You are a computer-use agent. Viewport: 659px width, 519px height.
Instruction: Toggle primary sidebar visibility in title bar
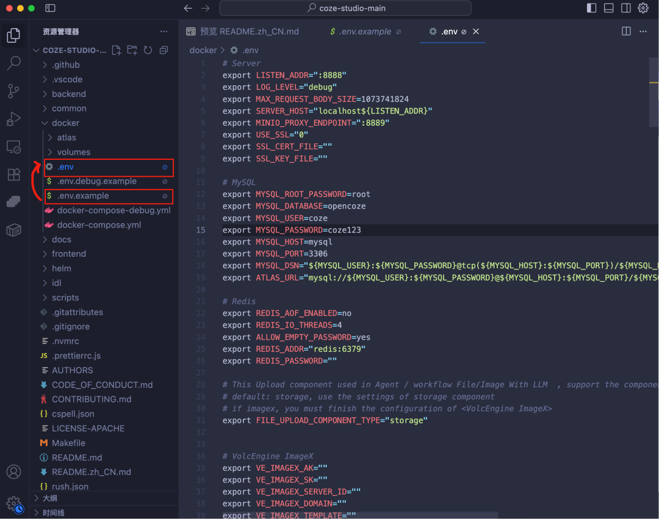tap(591, 8)
